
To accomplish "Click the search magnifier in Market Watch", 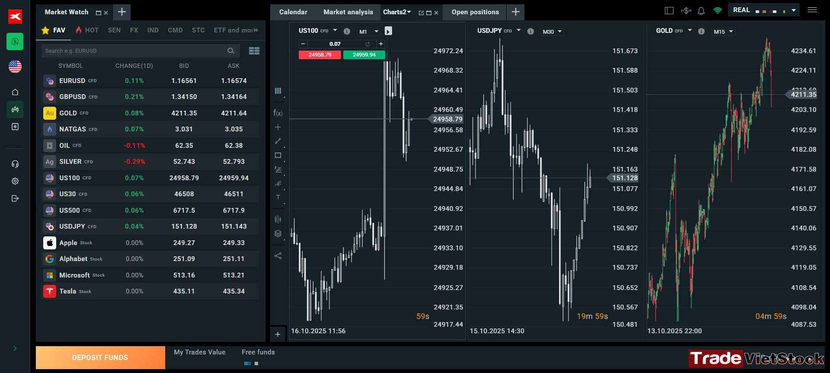I will 231,51.
